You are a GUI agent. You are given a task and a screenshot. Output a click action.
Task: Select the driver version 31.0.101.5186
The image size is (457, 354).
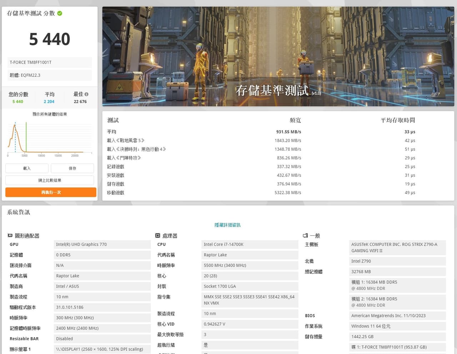pos(102,307)
